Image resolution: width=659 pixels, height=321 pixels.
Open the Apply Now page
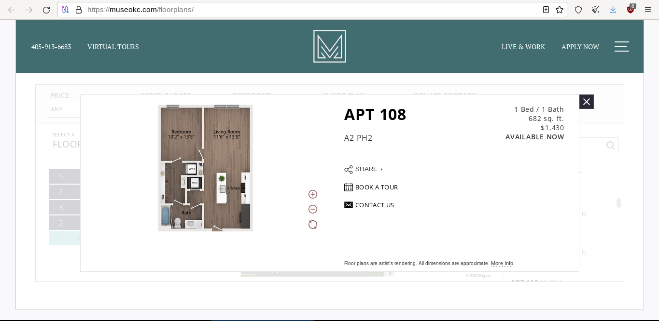coord(580,47)
